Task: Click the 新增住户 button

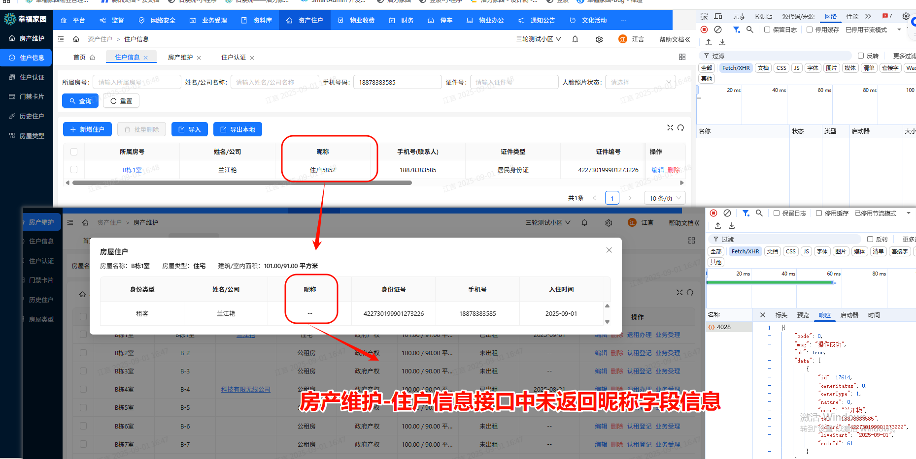Action: point(87,129)
